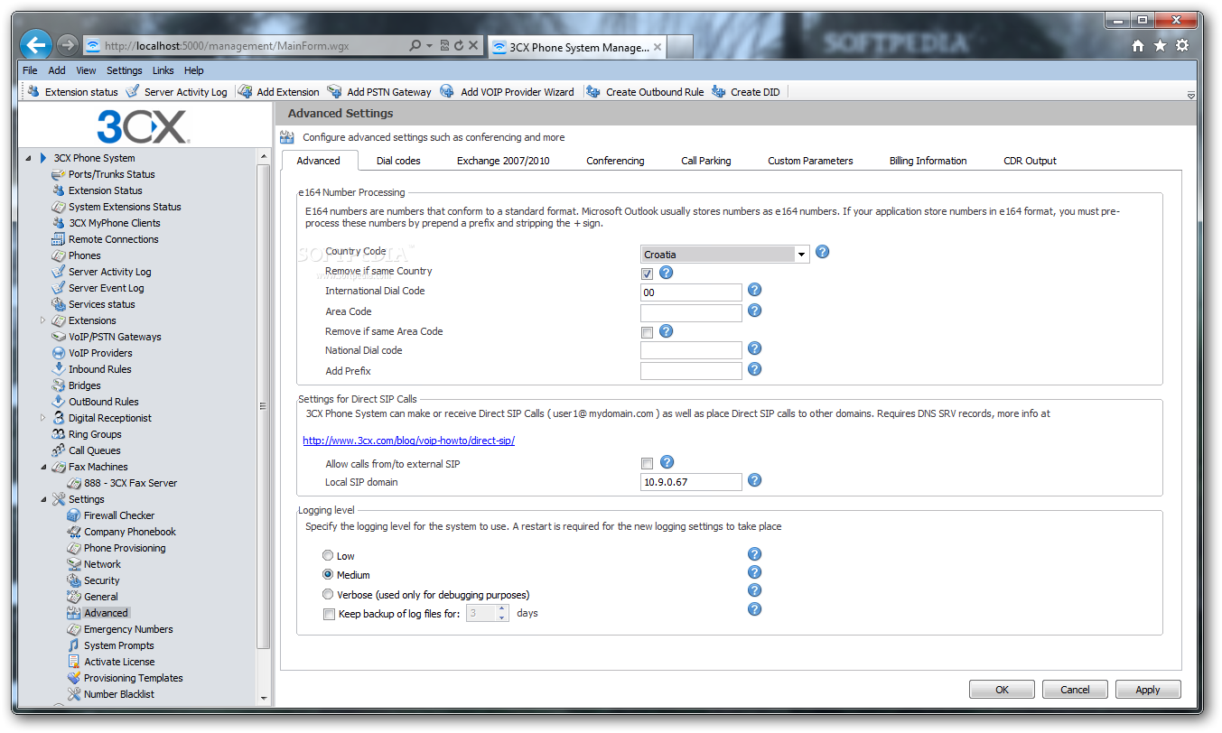The width and height of the screenshot is (1222, 733).
Task: Click the Call Queues headset icon
Action: point(60,450)
